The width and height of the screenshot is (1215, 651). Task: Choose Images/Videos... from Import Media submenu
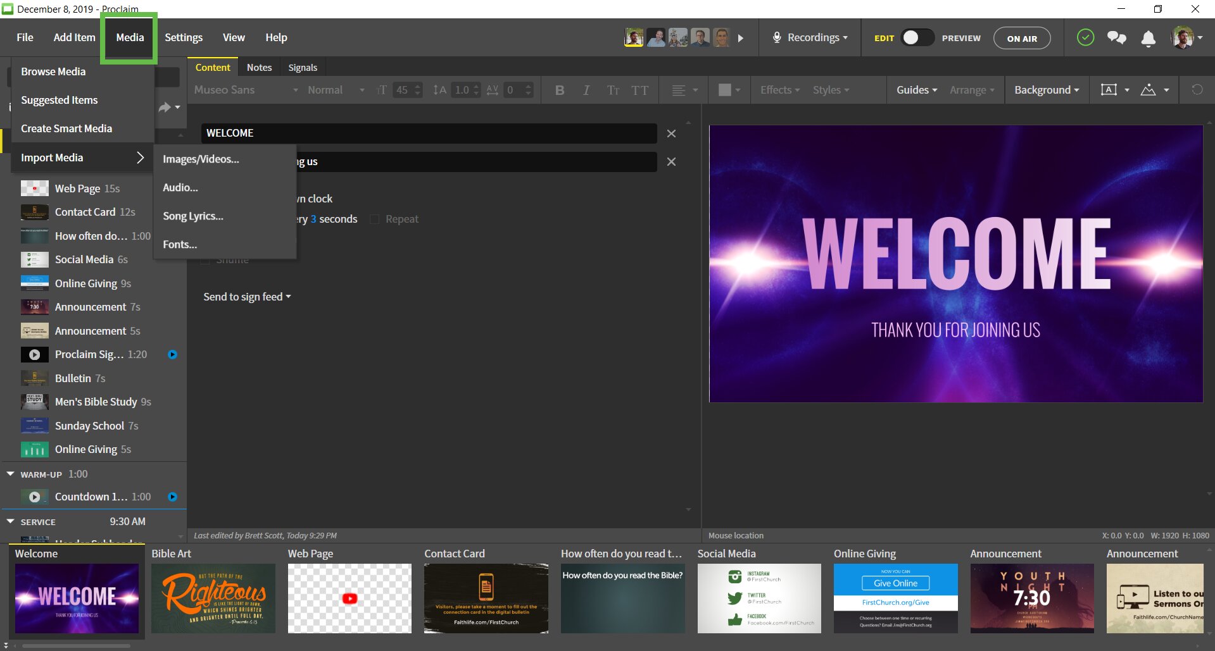225,159
